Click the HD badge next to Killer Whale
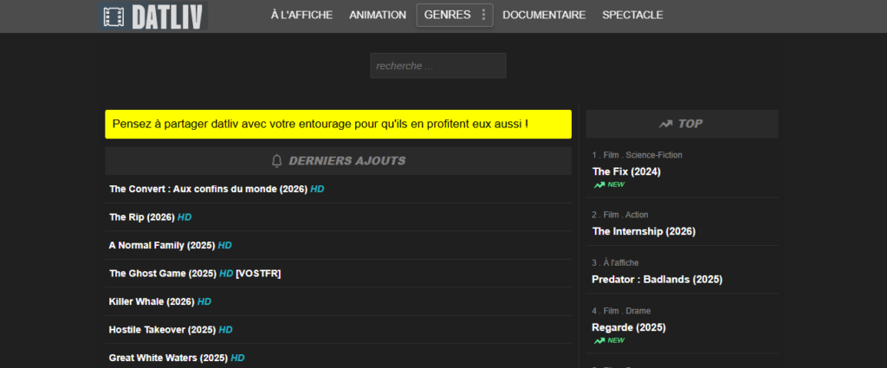The width and height of the screenshot is (887, 368). [204, 301]
